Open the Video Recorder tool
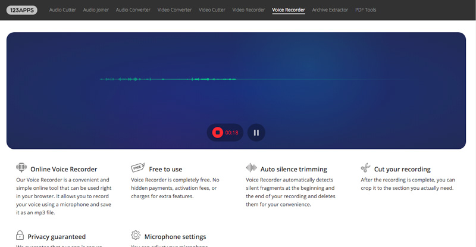The height and width of the screenshot is (247, 476). (249, 10)
